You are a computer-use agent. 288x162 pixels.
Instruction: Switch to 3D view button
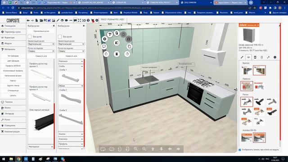point(84,20)
